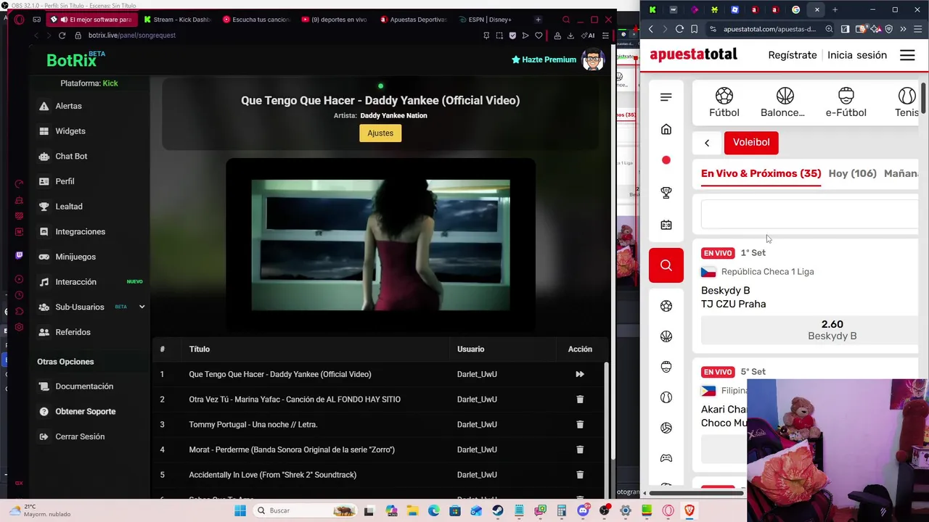Open Windows Start menu

click(240, 510)
